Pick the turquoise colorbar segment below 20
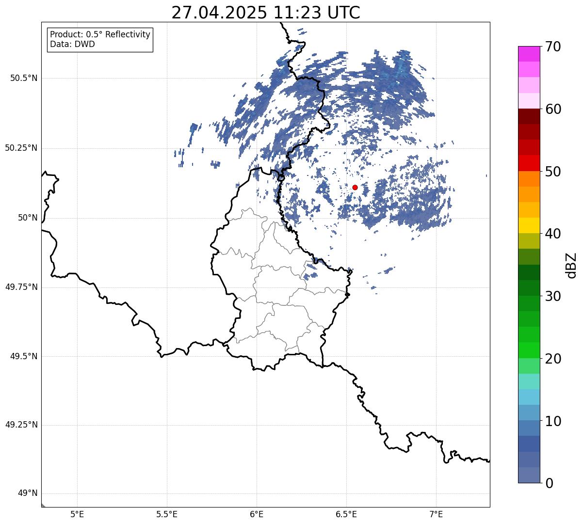Viewport: 583px width, 524px height. pos(529,381)
